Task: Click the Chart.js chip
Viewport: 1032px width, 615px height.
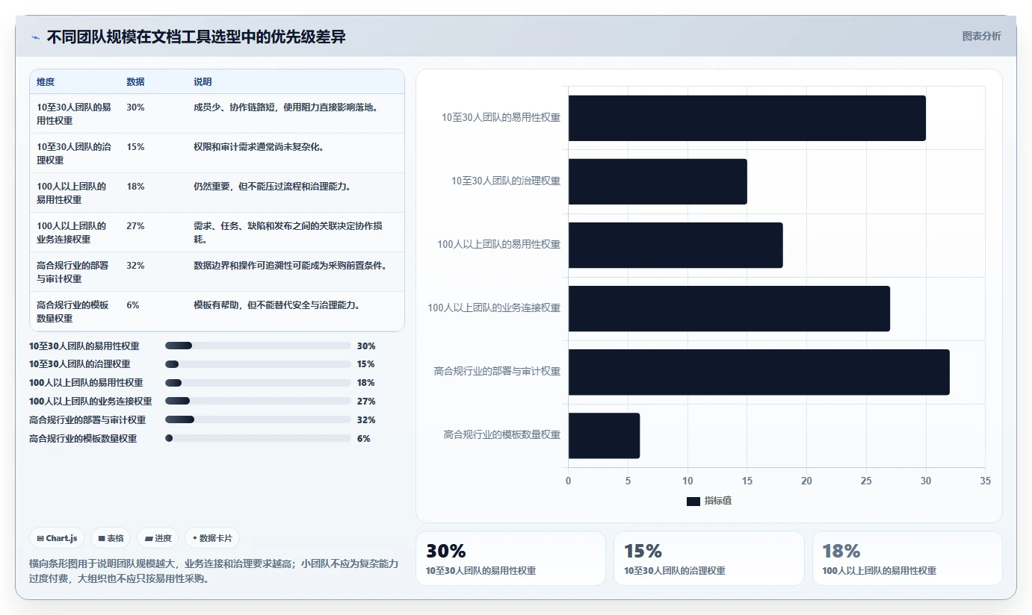Action: click(x=57, y=538)
